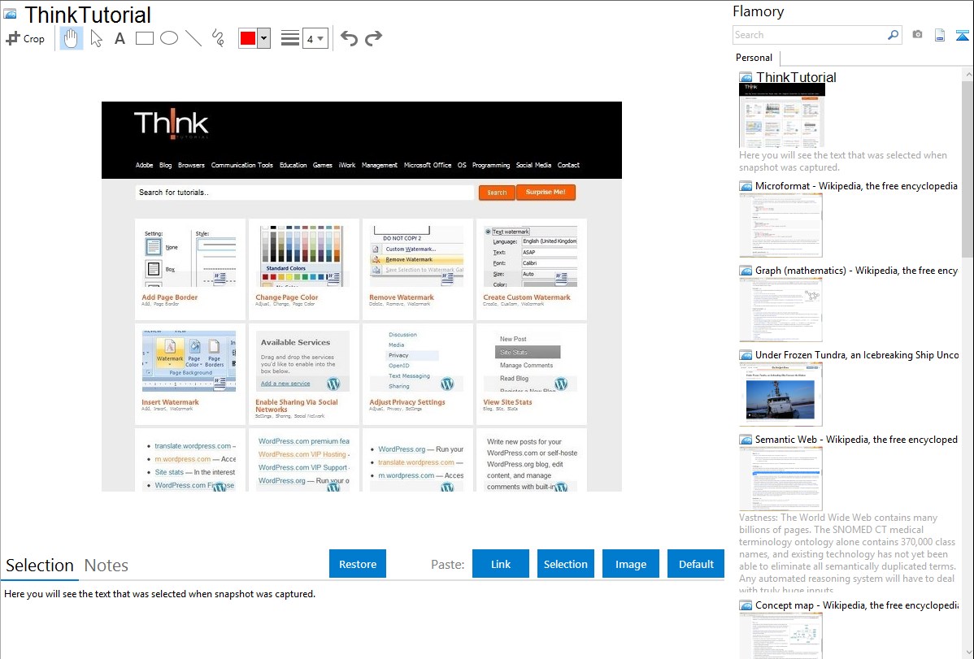Image resolution: width=974 pixels, height=659 pixels.
Task: Click the selected-text placeholder in the Selection pane
Action: [x=159, y=595]
